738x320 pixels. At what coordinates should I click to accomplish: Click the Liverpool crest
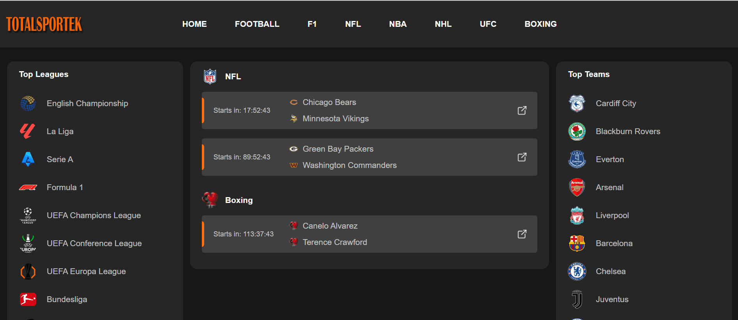[x=577, y=215]
